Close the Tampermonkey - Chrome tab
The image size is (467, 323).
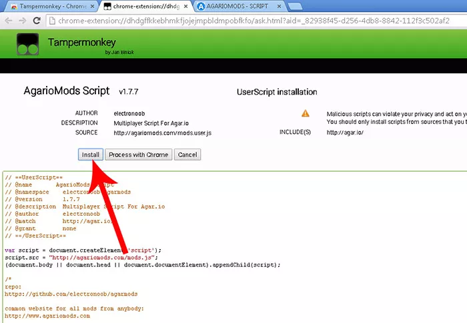tap(92, 6)
